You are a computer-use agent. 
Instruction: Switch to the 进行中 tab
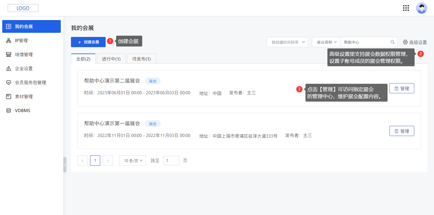tap(111, 59)
